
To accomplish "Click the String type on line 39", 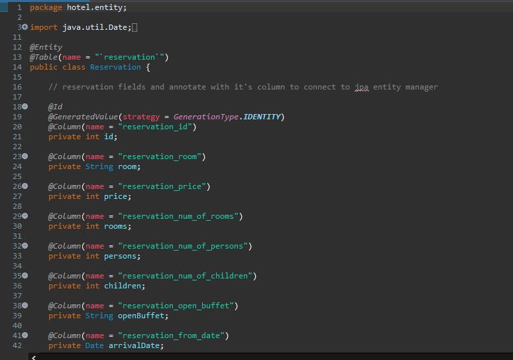I will pyautogui.click(x=99, y=316).
